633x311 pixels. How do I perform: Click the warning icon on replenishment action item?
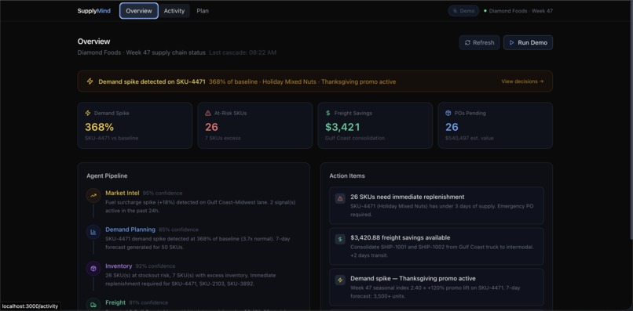click(x=340, y=198)
